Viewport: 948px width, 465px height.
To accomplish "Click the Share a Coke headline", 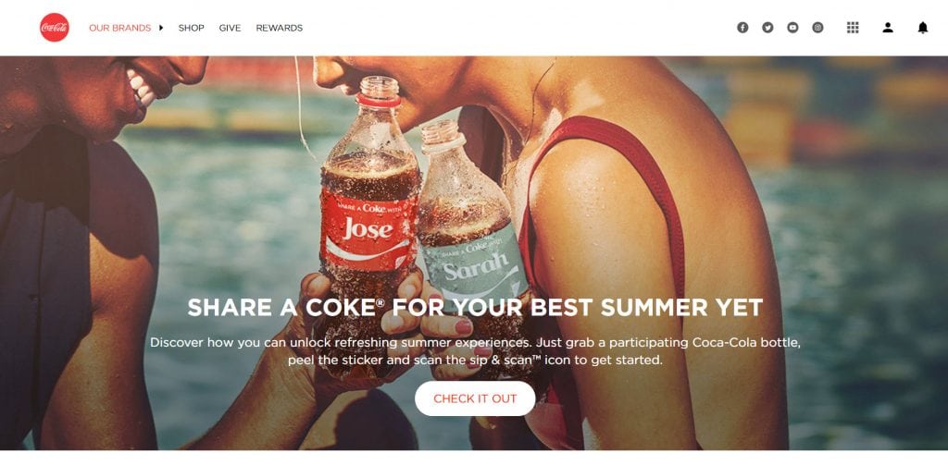I will (x=475, y=308).
